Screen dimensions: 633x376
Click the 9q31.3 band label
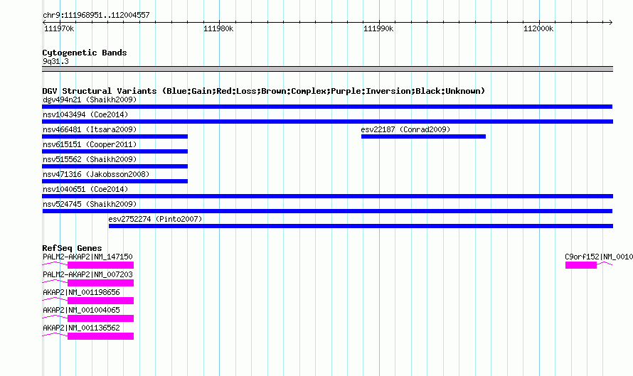pyautogui.click(x=55, y=61)
